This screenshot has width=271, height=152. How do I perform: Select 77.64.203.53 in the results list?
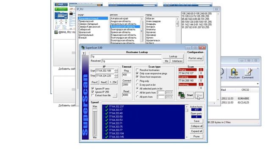(x=116, y=120)
